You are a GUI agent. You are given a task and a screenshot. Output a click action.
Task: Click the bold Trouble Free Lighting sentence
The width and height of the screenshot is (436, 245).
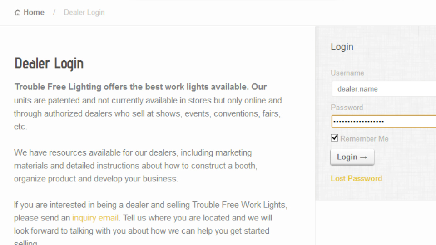click(x=140, y=87)
